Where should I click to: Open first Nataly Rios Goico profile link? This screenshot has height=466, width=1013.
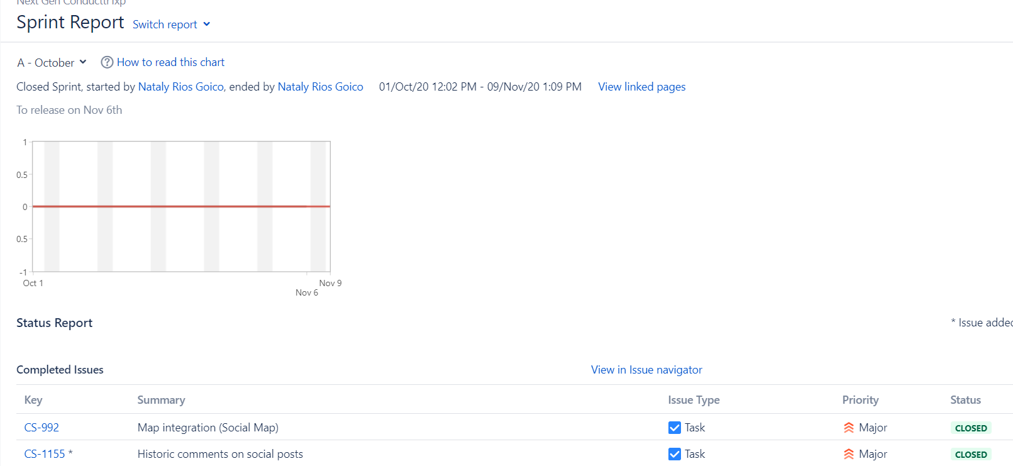(181, 87)
